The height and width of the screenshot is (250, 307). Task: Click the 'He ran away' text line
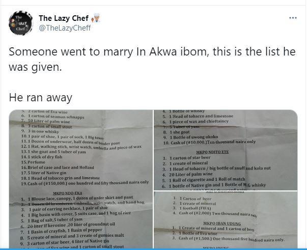coord(41,97)
